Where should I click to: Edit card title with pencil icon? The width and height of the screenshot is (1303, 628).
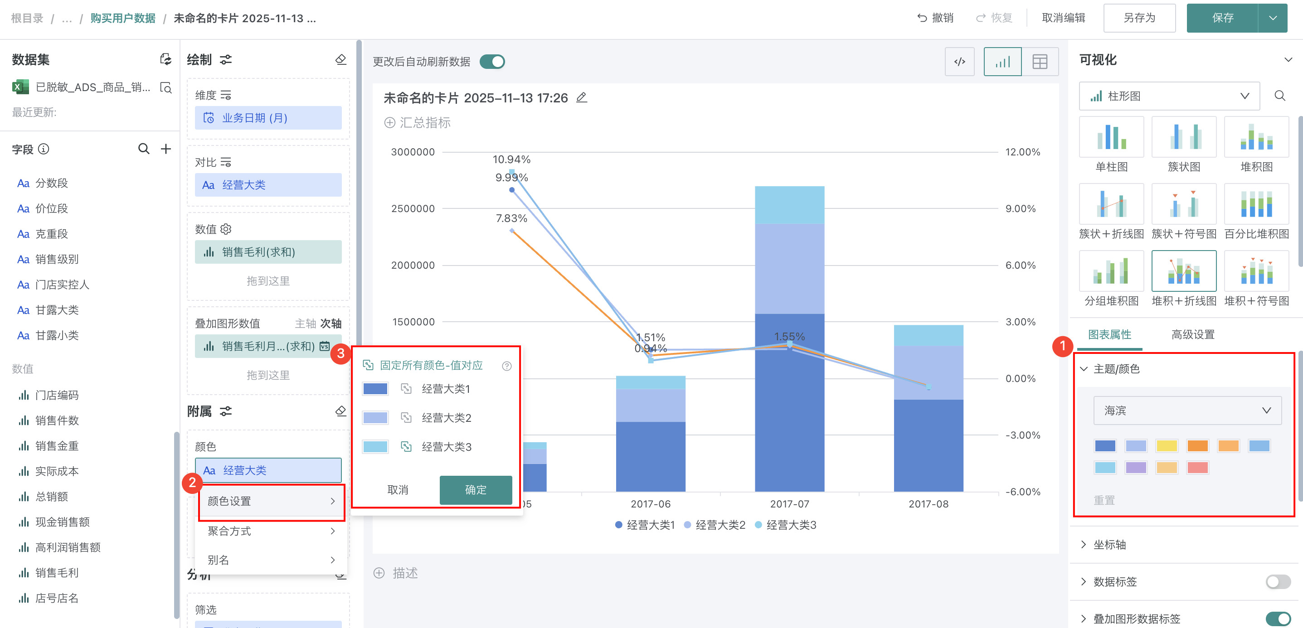coord(582,97)
